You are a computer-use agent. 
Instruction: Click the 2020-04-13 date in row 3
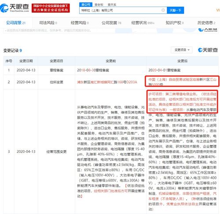pos(26,151)
